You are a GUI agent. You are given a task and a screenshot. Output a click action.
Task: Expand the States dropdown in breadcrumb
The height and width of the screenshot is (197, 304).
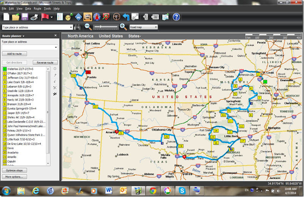(135, 36)
